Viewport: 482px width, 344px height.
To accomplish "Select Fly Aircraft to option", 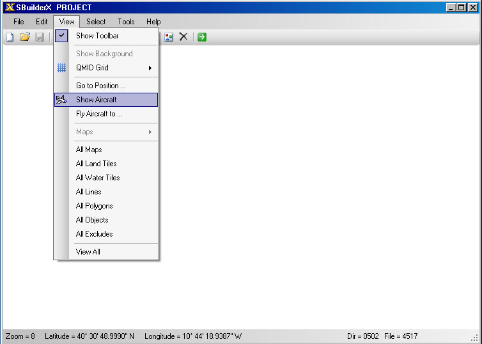I will (x=99, y=114).
